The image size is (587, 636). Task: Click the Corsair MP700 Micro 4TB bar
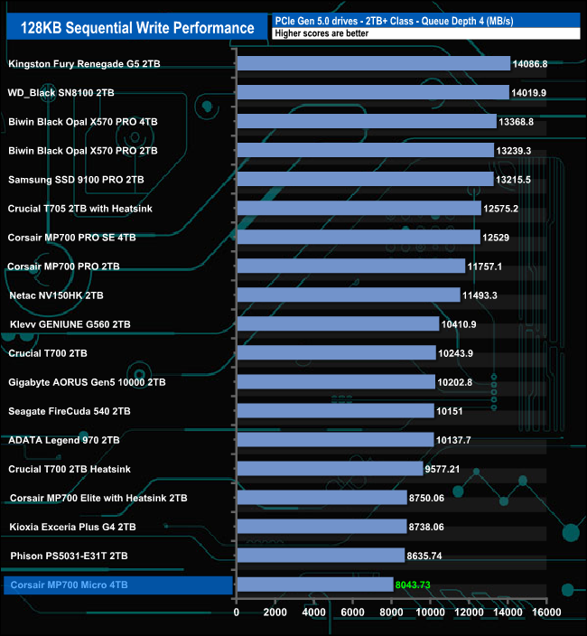pyautogui.click(x=315, y=585)
